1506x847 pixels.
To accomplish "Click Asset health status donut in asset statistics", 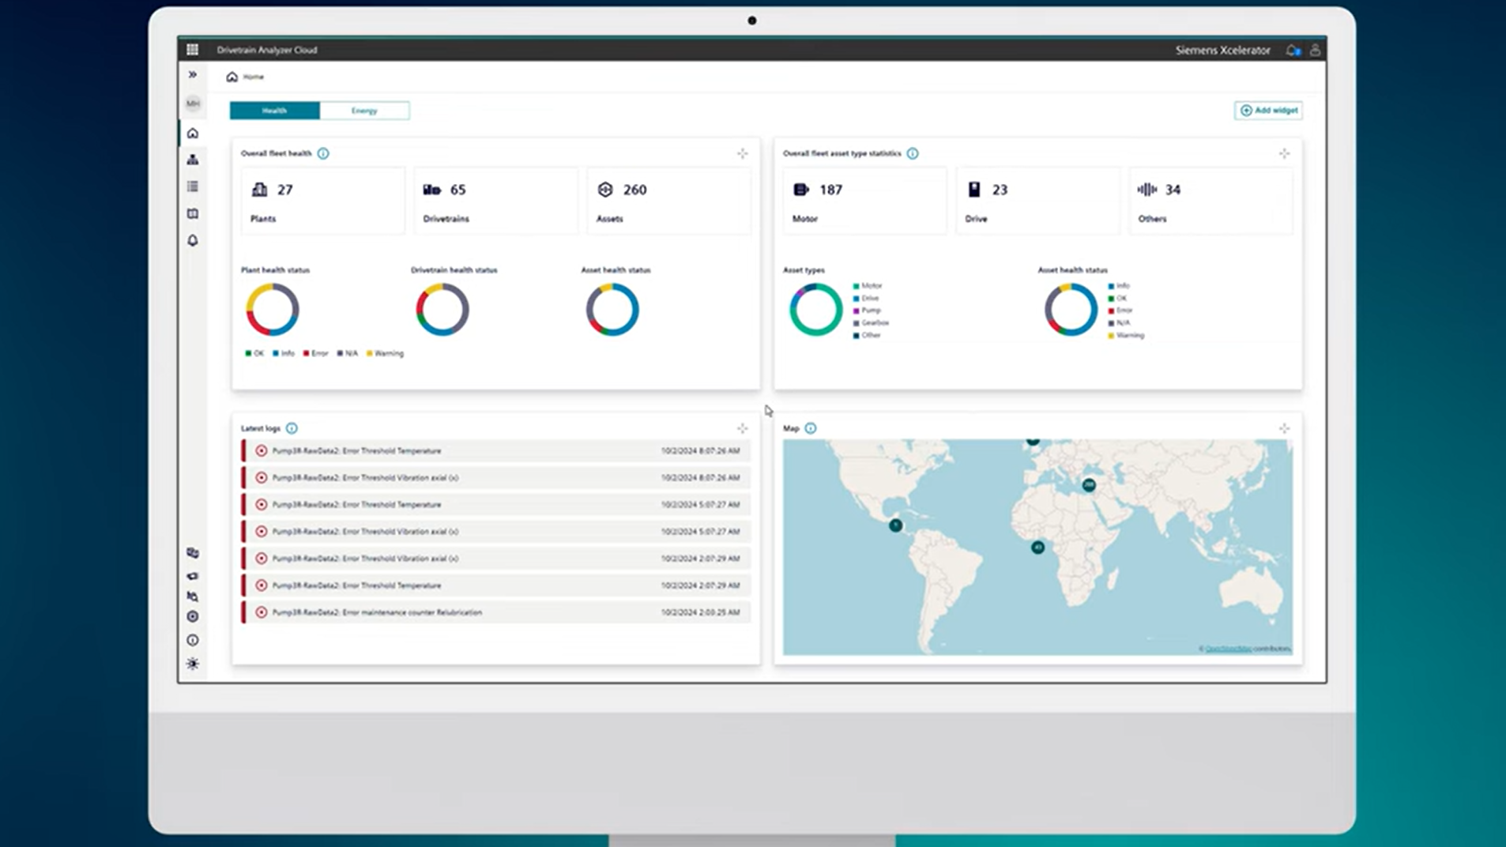I will (x=1071, y=310).
